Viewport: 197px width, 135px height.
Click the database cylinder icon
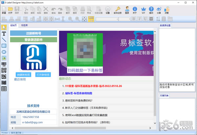[164, 19]
